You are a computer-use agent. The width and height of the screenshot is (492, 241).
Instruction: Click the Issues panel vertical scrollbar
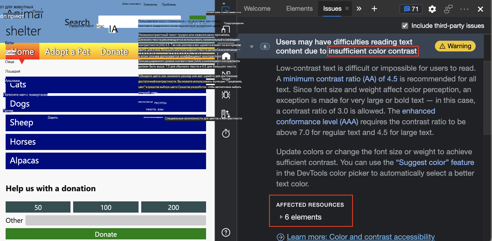coord(487,98)
